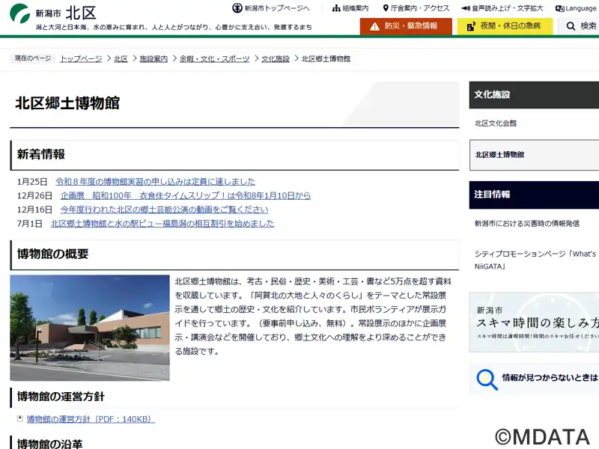Click the スキマ時間の楽しみ方 banner
The width and height of the screenshot is (599, 449).
click(534, 322)
